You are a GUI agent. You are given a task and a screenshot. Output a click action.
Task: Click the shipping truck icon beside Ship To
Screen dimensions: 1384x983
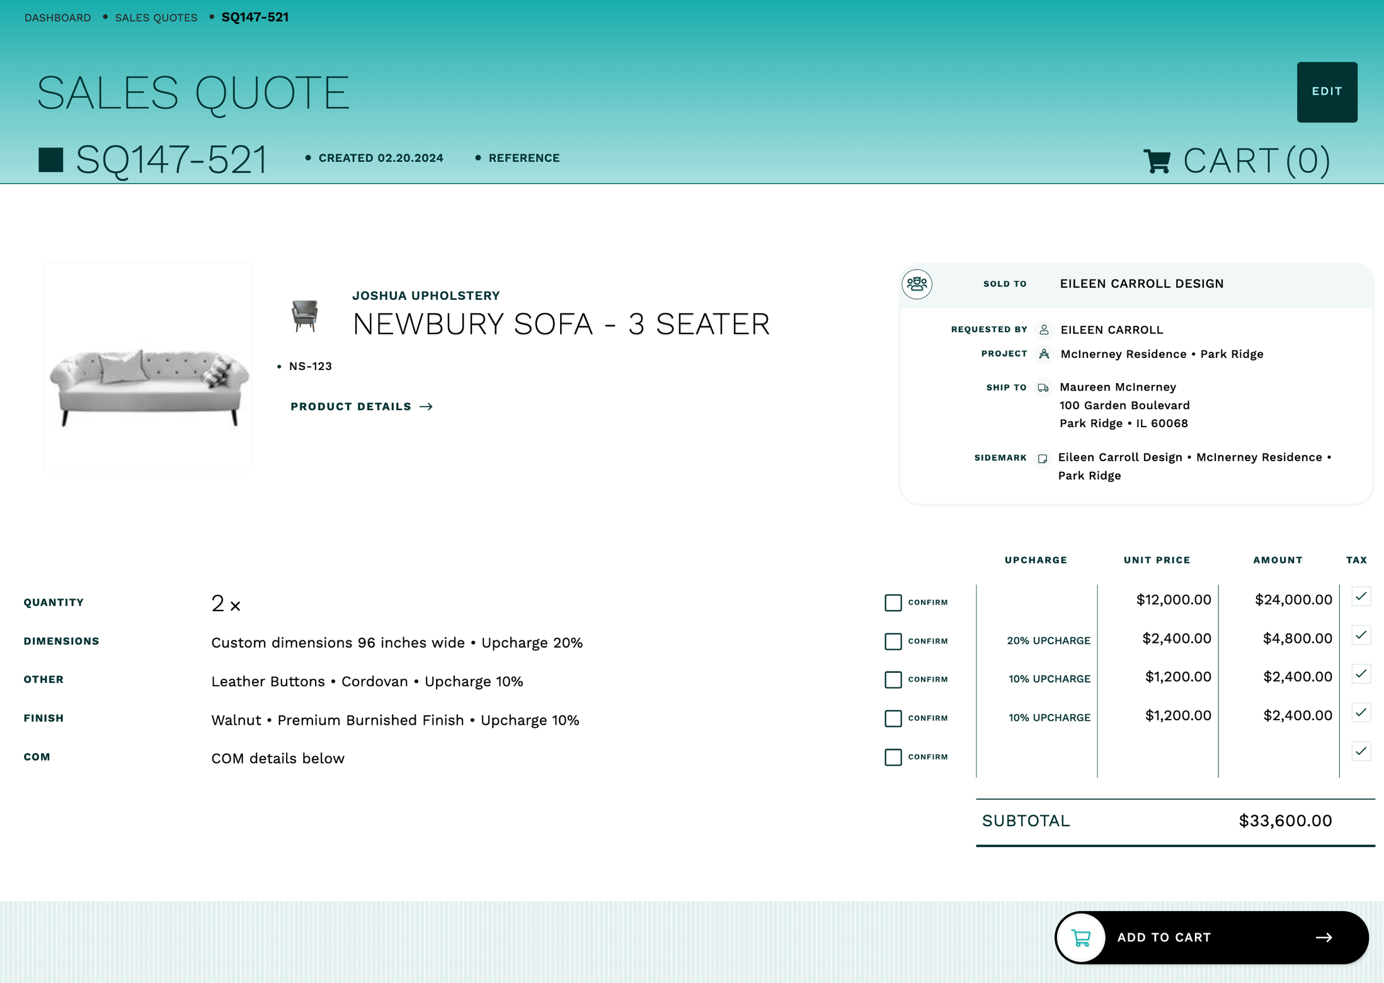(x=1044, y=387)
